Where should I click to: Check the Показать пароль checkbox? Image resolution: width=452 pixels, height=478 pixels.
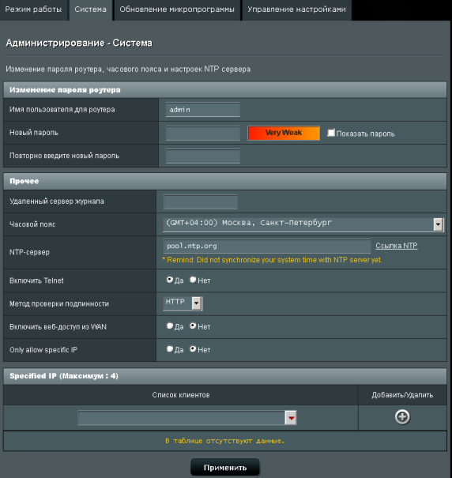pyautogui.click(x=331, y=133)
